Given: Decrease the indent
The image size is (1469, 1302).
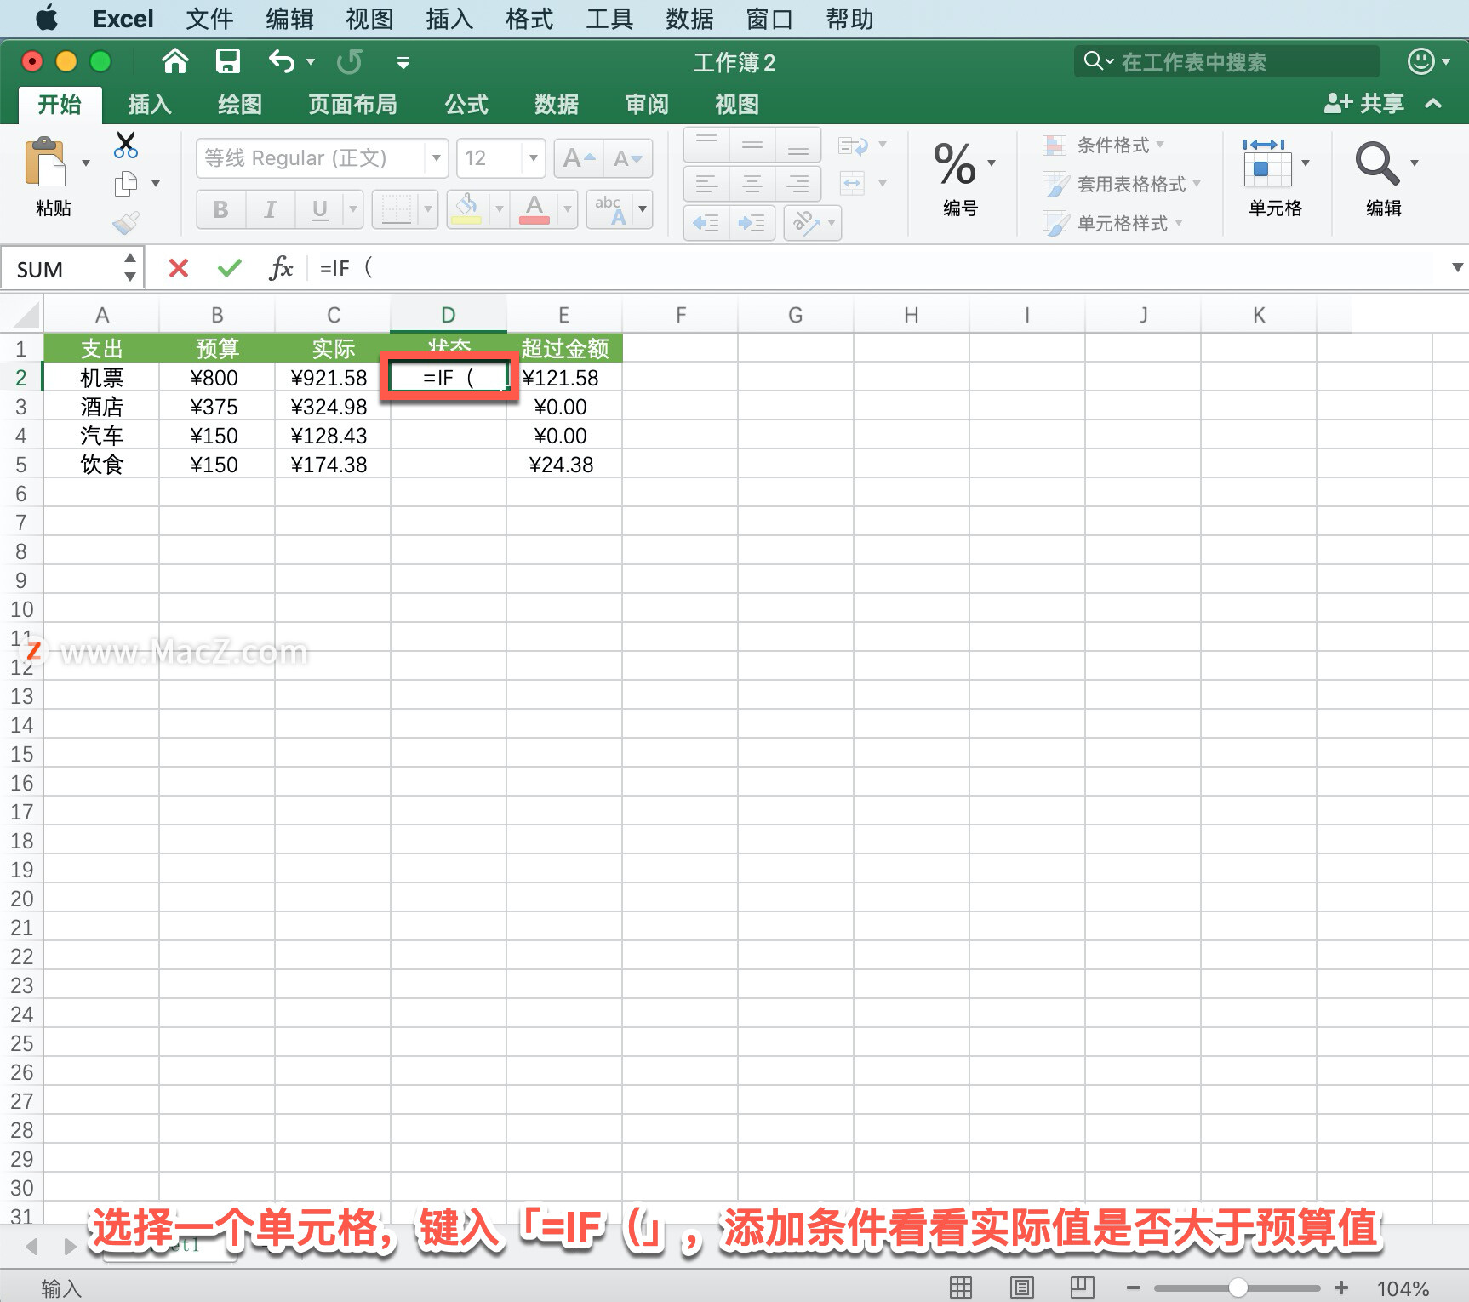Looking at the screenshot, I should point(706,223).
